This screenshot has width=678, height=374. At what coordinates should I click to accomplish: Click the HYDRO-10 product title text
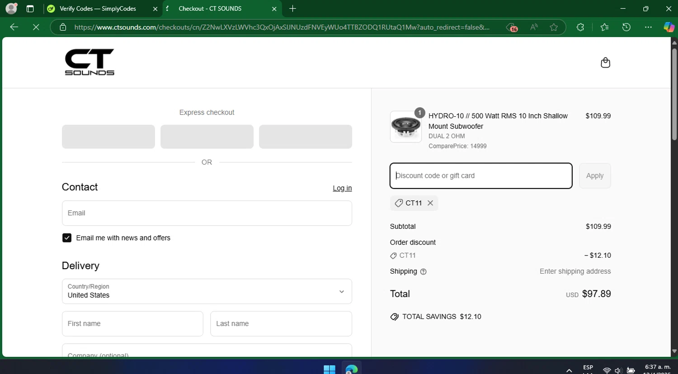point(498,121)
